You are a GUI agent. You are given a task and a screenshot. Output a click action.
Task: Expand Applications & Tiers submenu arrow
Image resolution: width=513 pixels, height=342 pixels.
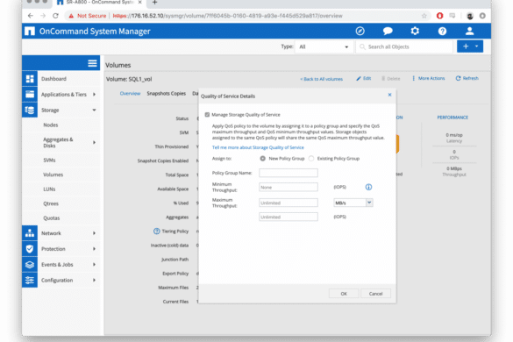94,94
